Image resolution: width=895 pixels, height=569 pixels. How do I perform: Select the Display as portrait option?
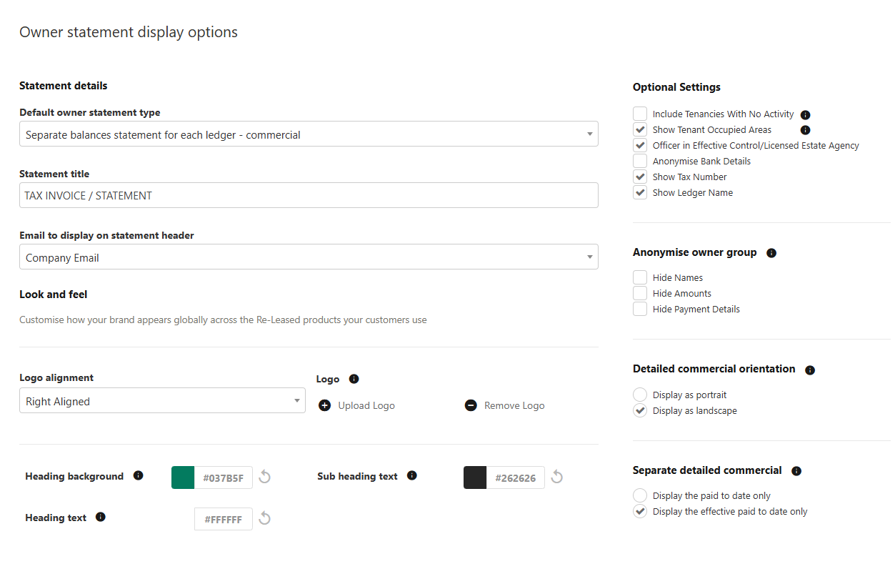(639, 394)
